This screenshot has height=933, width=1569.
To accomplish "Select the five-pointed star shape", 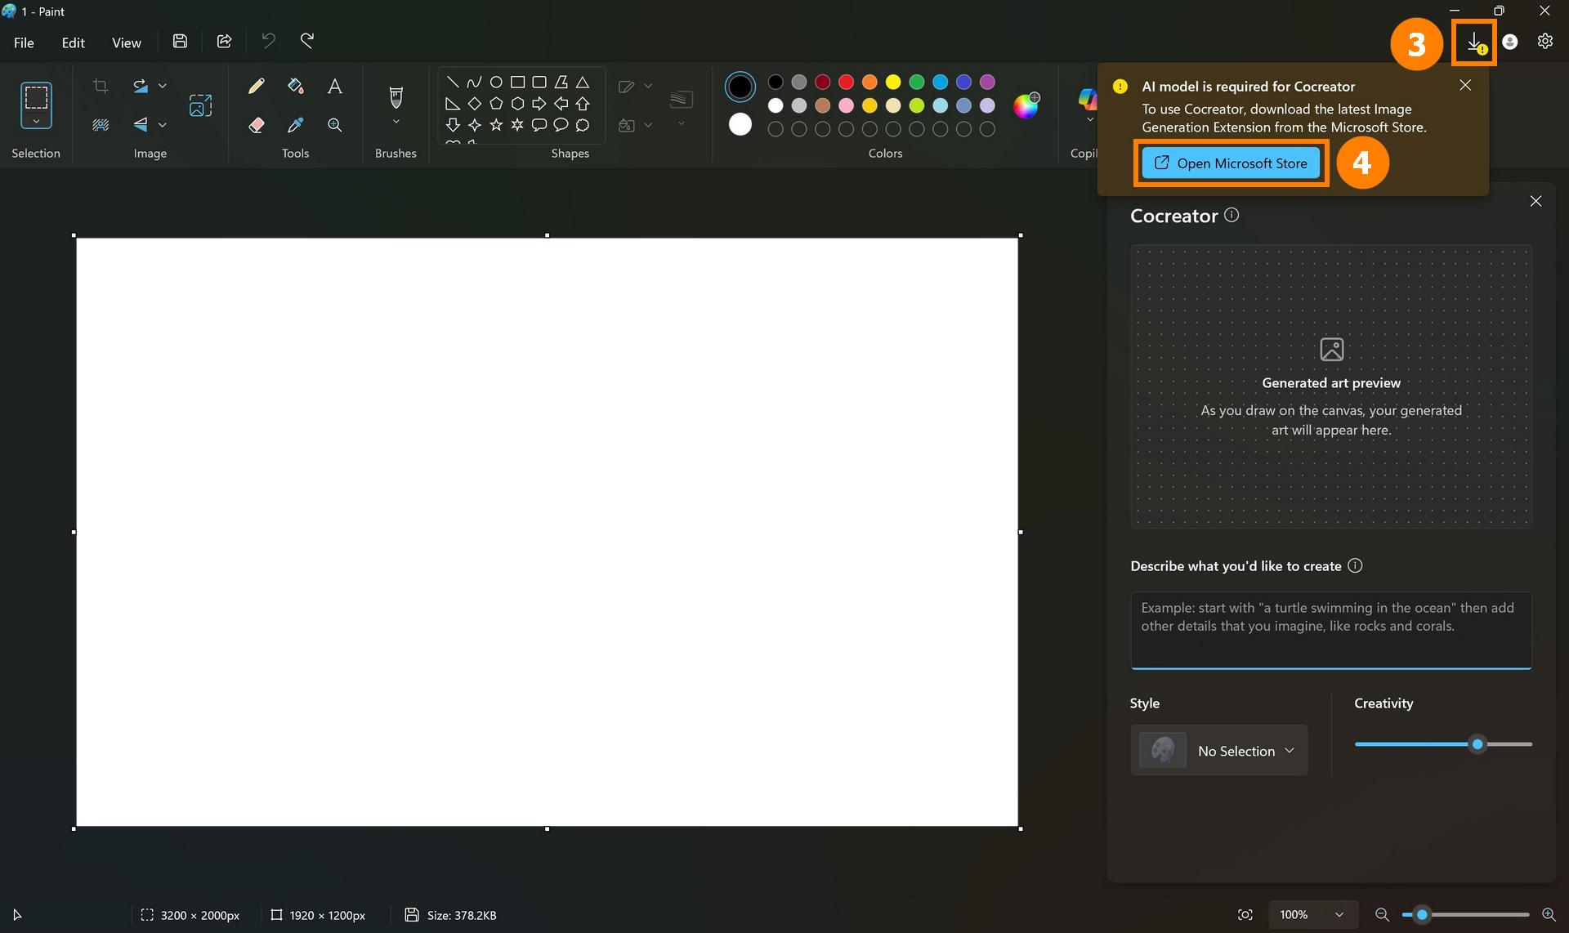I will (x=495, y=124).
